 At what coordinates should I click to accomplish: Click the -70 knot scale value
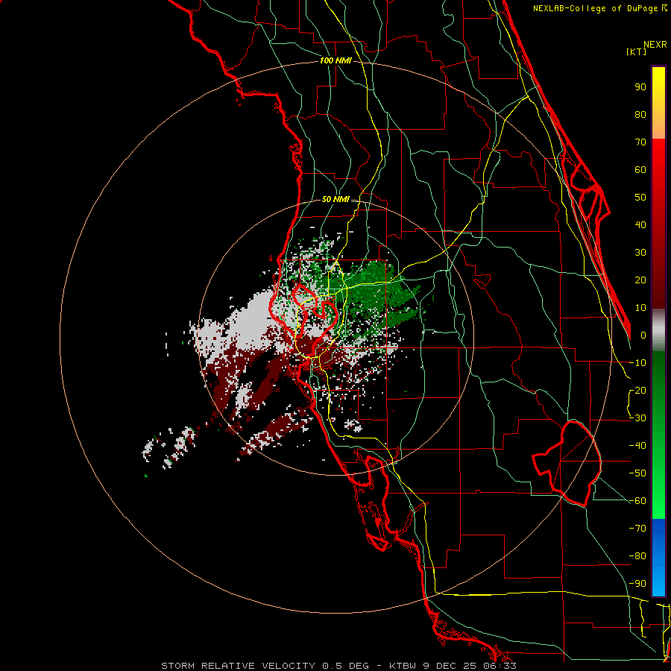point(637,529)
